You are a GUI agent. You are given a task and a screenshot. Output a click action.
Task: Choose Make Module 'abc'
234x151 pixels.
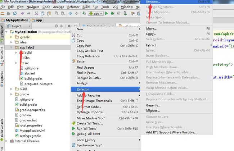click(106, 118)
